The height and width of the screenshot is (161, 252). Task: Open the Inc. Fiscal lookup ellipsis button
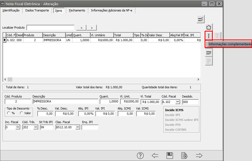pos(18,127)
